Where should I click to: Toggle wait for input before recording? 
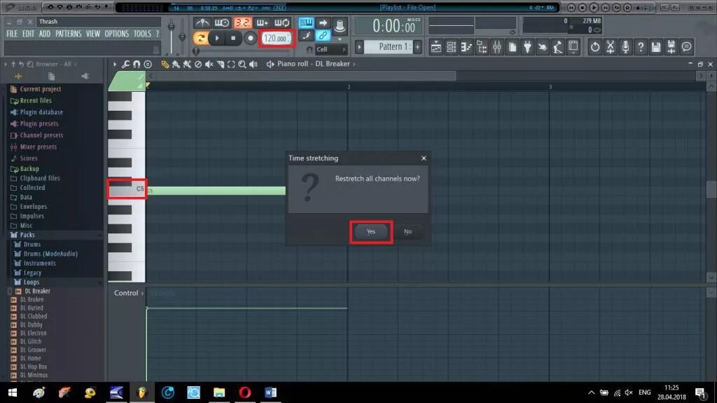(x=222, y=22)
